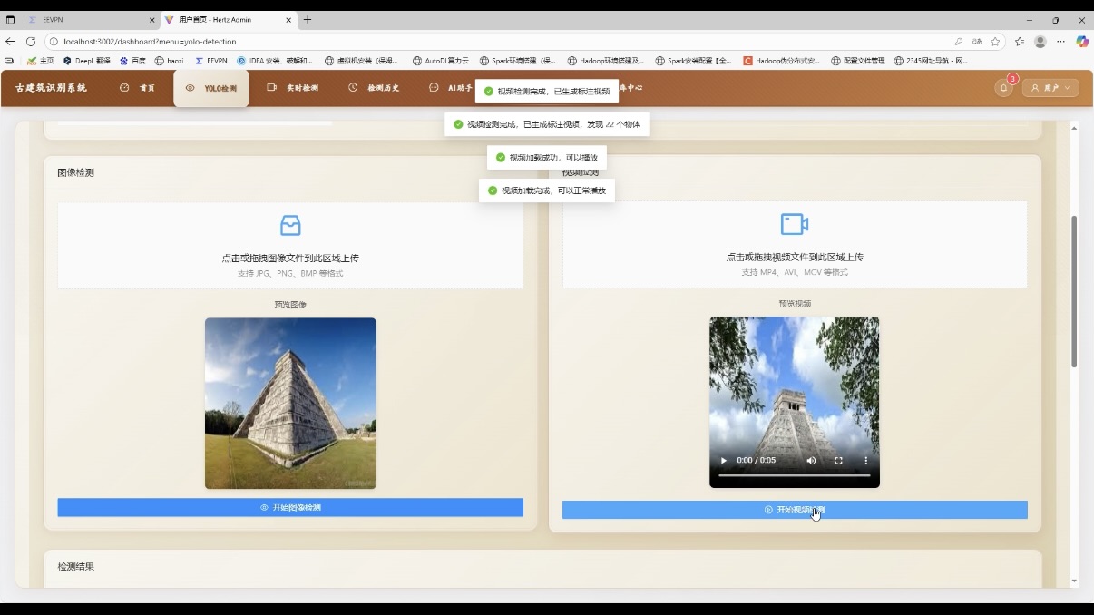Click the video camera icon in the video upload area
The height and width of the screenshot is (615, 1094).
794,224
